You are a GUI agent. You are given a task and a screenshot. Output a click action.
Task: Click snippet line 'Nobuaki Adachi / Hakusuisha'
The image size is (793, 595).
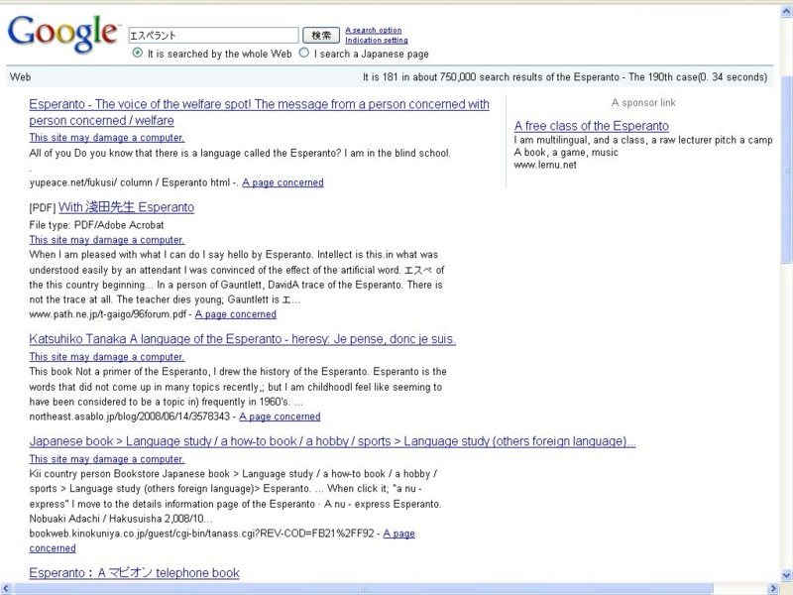(x=120, y=519)
